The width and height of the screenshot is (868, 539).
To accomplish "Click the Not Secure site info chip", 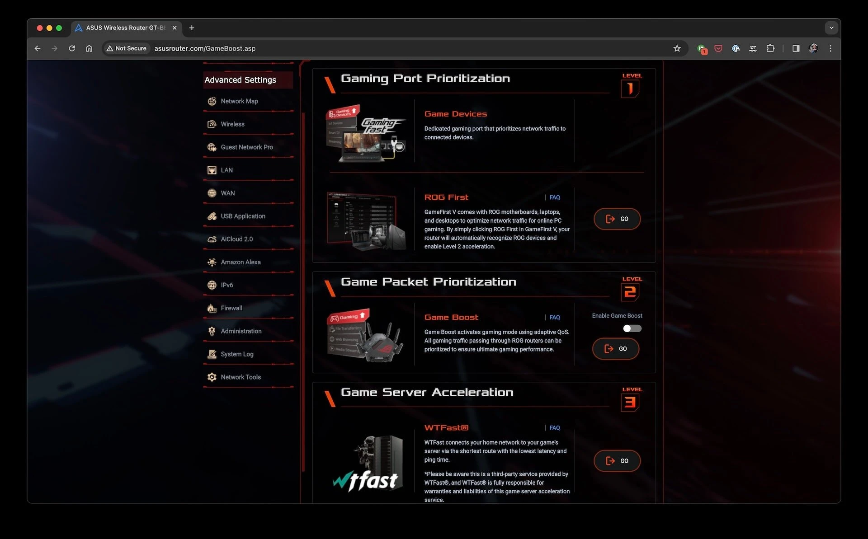I will pos(127,48).
